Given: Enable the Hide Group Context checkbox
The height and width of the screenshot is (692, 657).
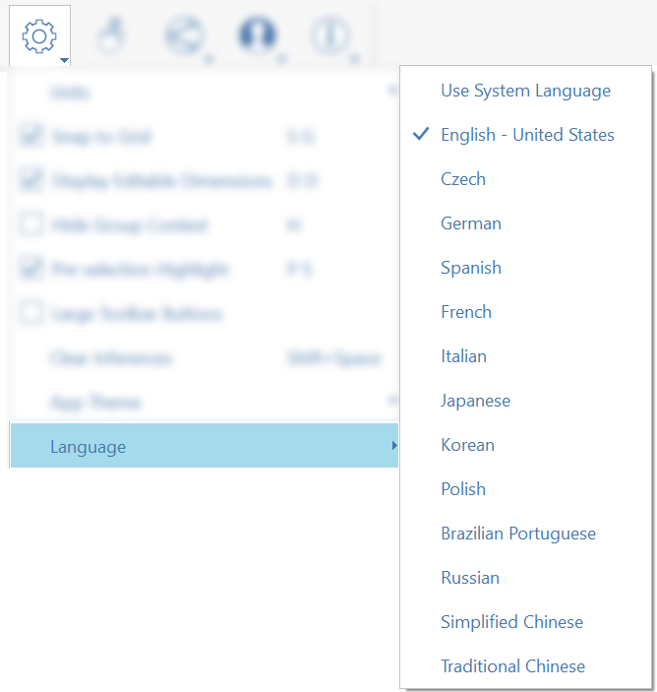Looking at the screenshot, I should 32,225.
